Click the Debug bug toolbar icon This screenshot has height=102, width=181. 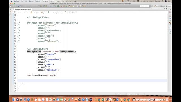coord(55,6)
